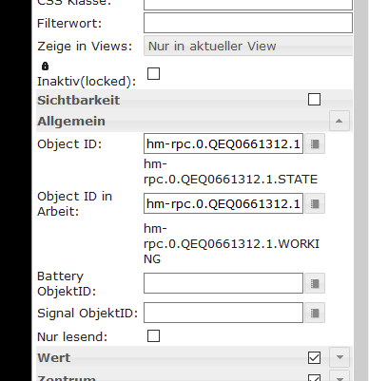This screenshot has height=381, width=369.
Task: Open object picker for Object ID in Arbeit
Action: (x=315, y=203)
